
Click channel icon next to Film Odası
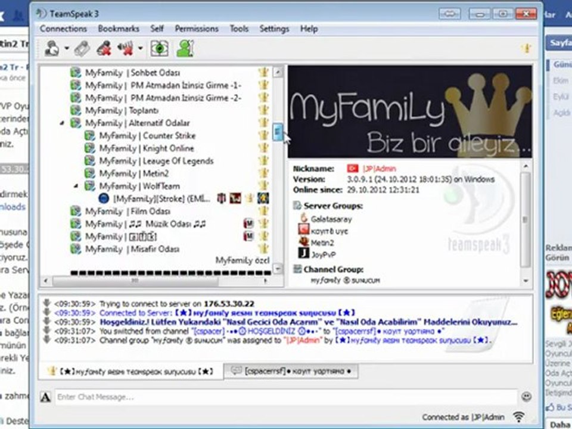[x=76, y=211]
